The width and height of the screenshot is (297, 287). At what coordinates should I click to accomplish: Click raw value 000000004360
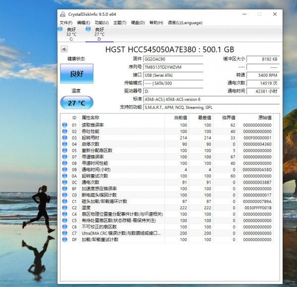[x=257, y=144]
